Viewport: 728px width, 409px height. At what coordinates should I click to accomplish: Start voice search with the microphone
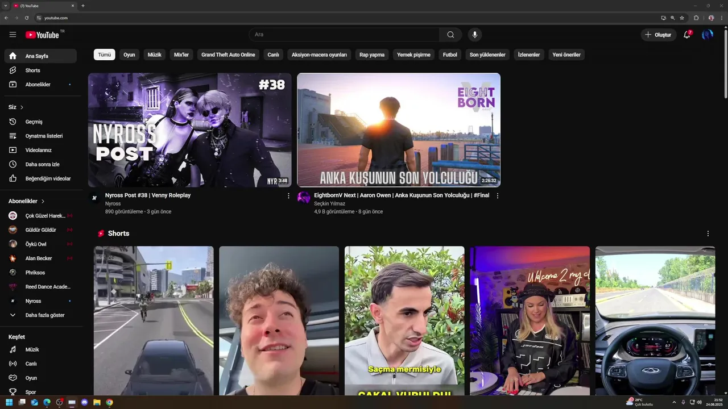click(x=475, y=35)
